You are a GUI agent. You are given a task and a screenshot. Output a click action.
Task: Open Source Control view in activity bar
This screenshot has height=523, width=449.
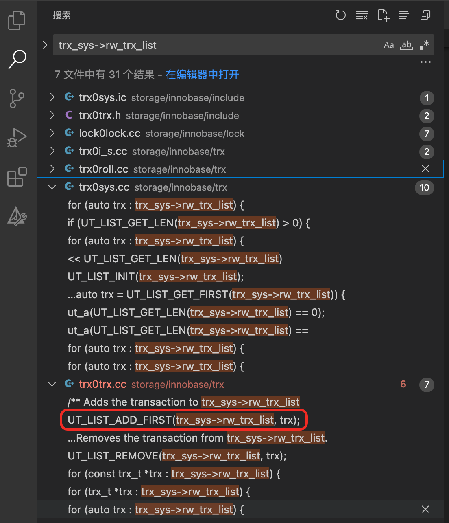pyautogui.click(x=17, y=99)
